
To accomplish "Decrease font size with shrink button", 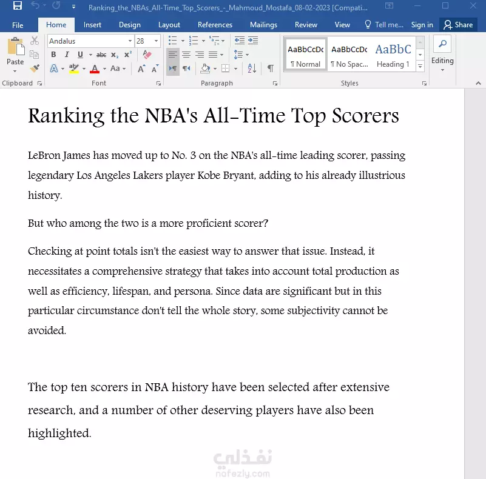I will pos(155,69).
